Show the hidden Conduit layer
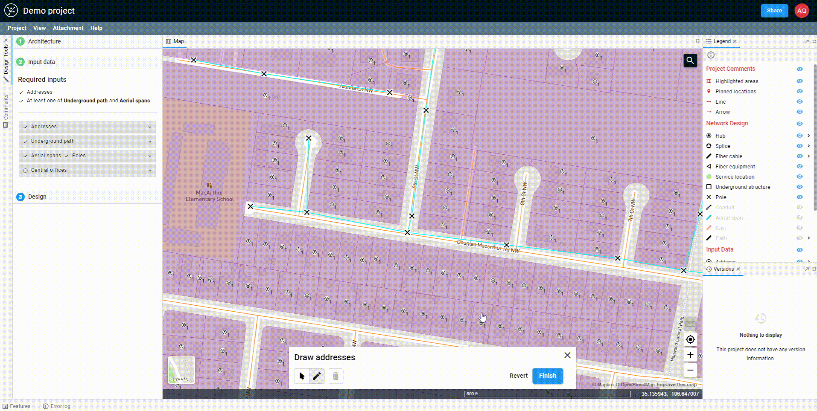The image size is (817, 411). point(799,207)
